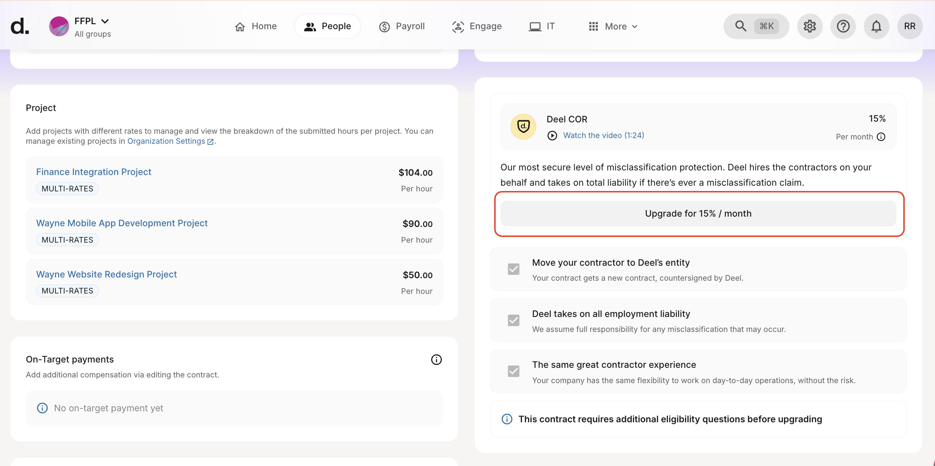Go to the Payroll tab

[402, 26]
